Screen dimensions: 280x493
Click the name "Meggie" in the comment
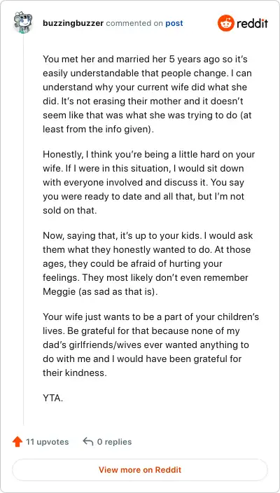click(59, 291)
